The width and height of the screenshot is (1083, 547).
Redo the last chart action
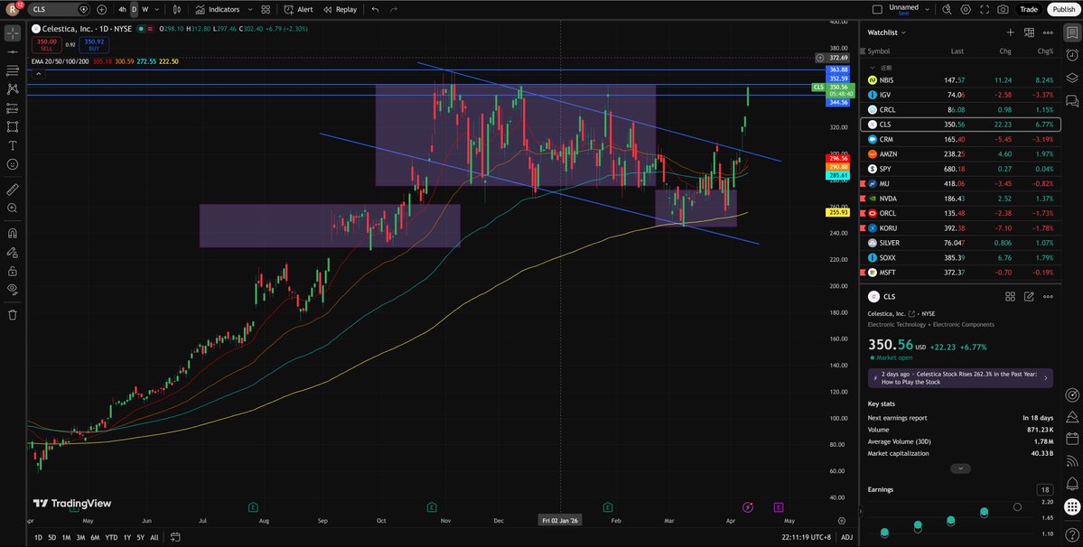click(x=394, y=10)
